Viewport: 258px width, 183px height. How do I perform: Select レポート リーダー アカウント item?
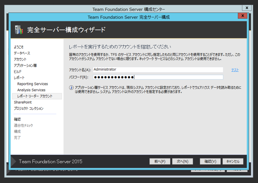(37, 96)
